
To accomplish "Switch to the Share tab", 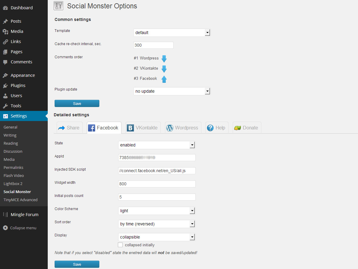I will click(69, 128).
